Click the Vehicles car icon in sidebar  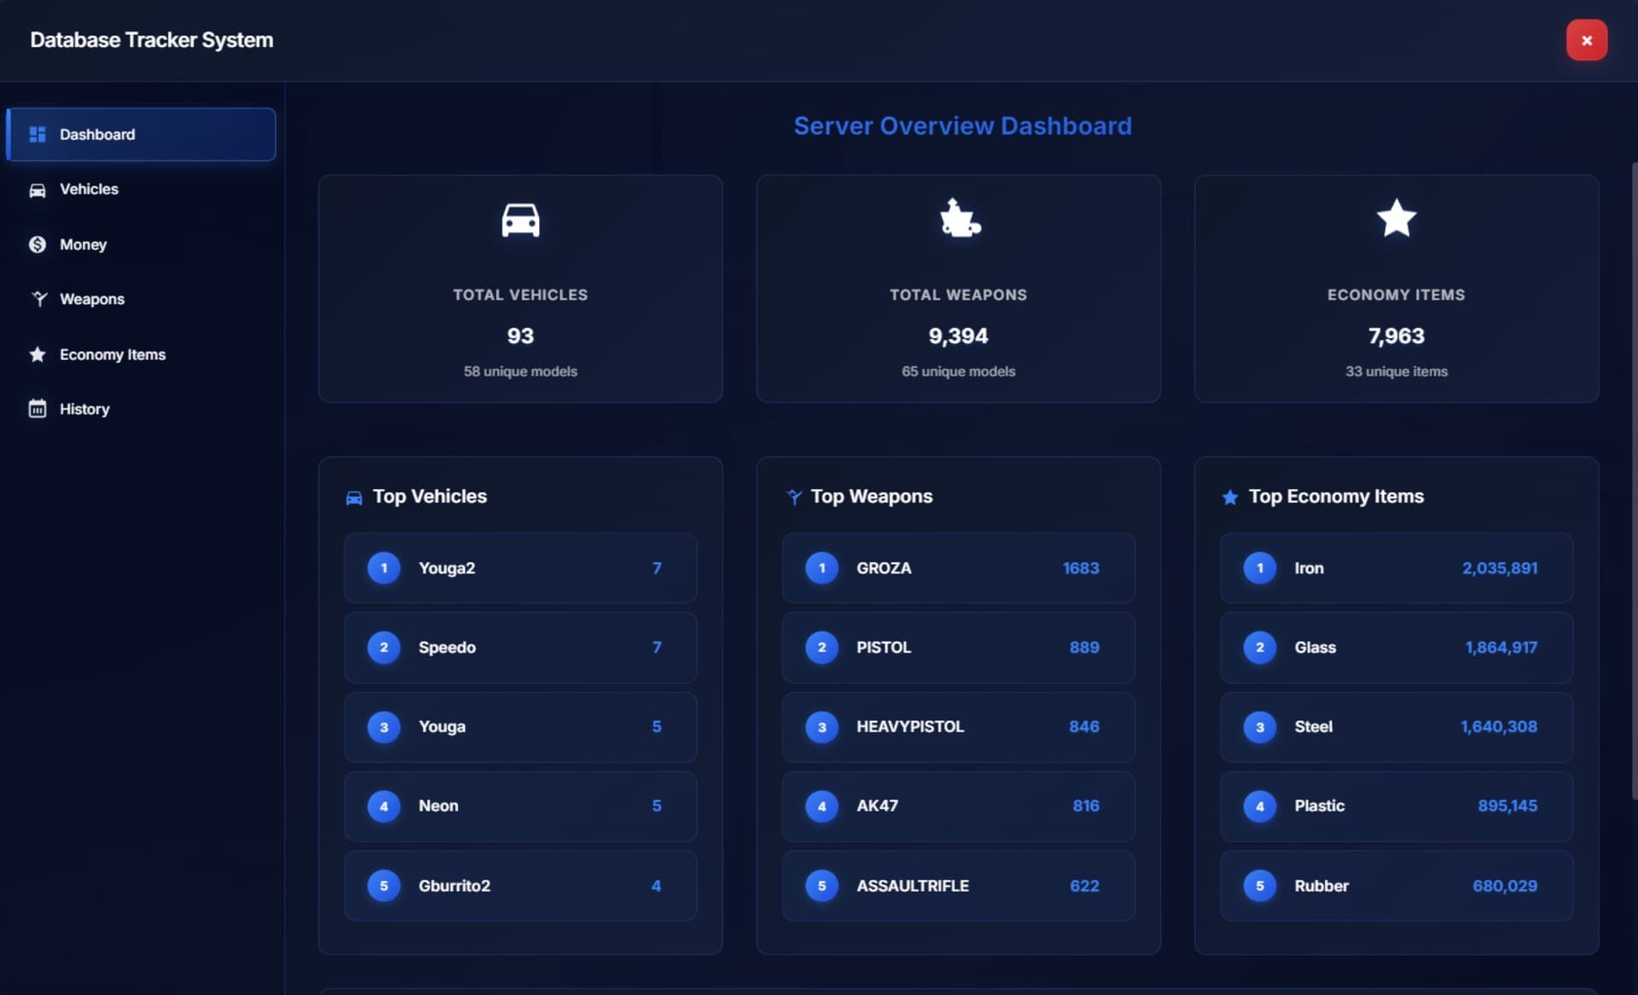38,190
